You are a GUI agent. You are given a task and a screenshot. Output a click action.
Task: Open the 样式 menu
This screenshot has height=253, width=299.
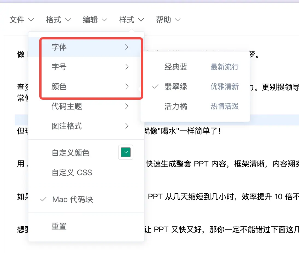pos(131,20)
